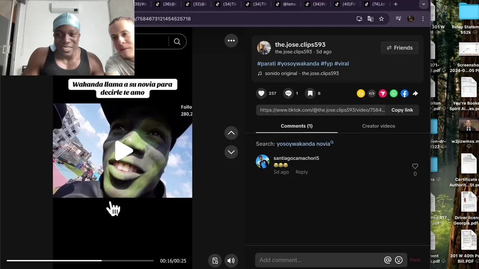Image resolution: width=479 pixels, height=269 pixels.
Task: Click the Copy link button
Action: point(402,110)
